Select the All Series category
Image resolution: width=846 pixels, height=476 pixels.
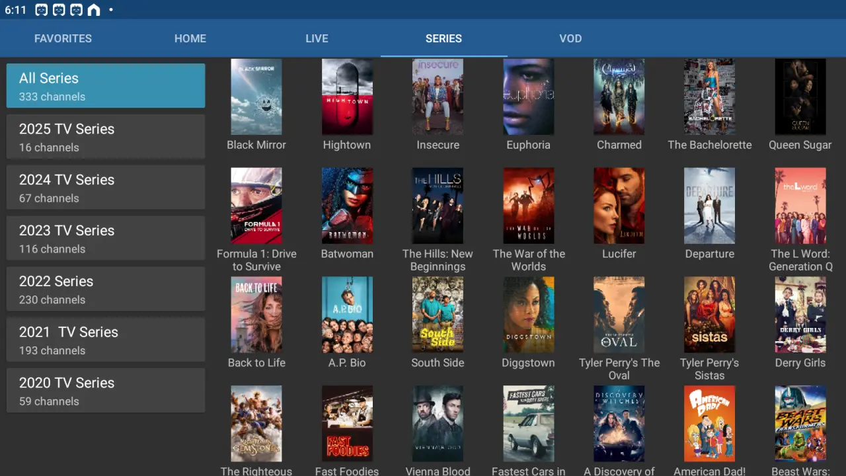tap(106, 85)
